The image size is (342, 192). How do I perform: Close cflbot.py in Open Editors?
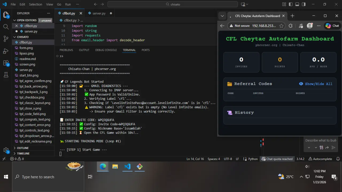(x=17, y=26)
